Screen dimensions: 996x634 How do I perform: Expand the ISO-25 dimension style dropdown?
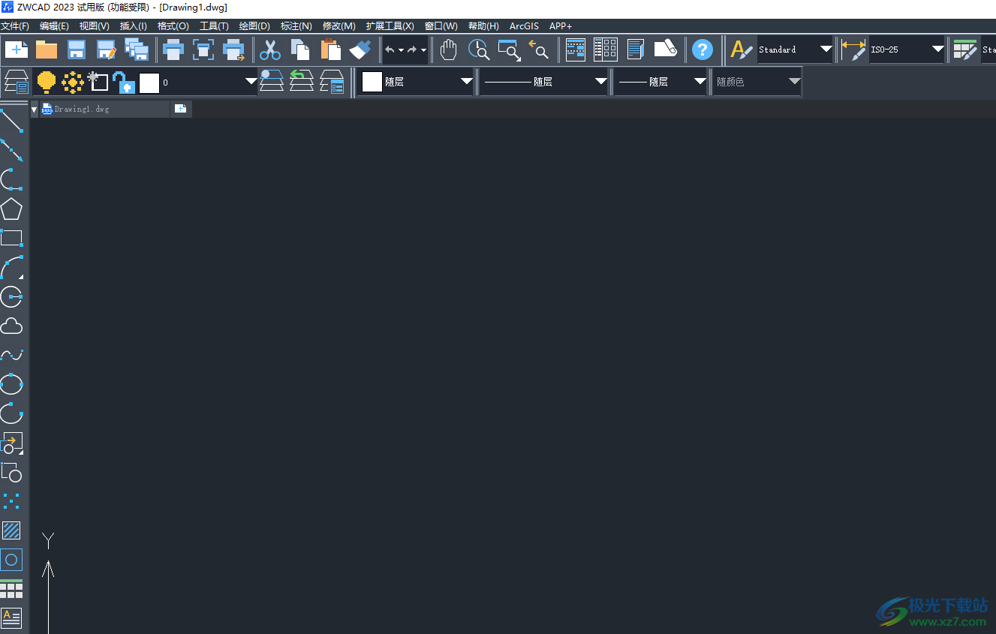(x=937, y=50)
